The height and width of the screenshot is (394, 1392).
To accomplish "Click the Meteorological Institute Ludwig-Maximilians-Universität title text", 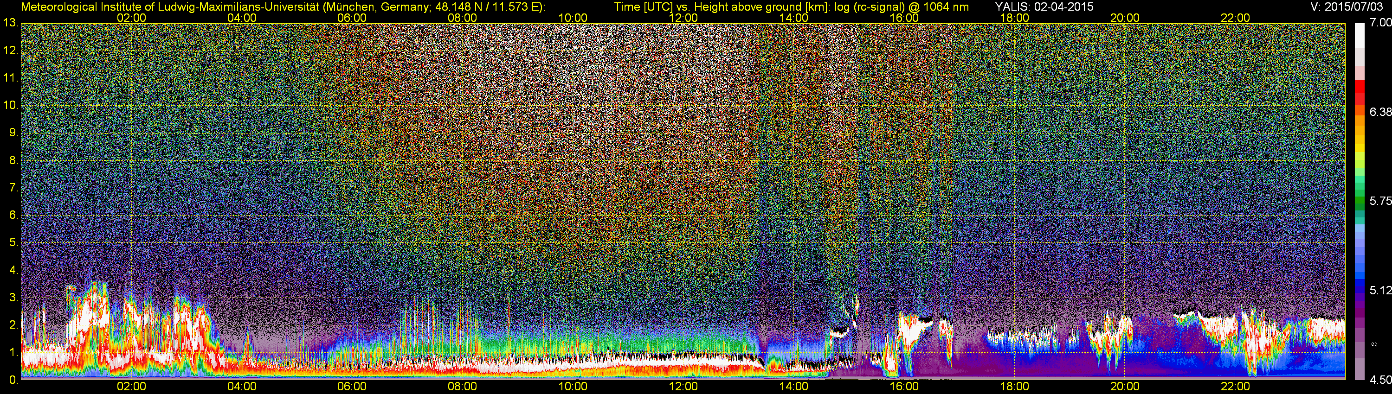I will pos(283,6).
